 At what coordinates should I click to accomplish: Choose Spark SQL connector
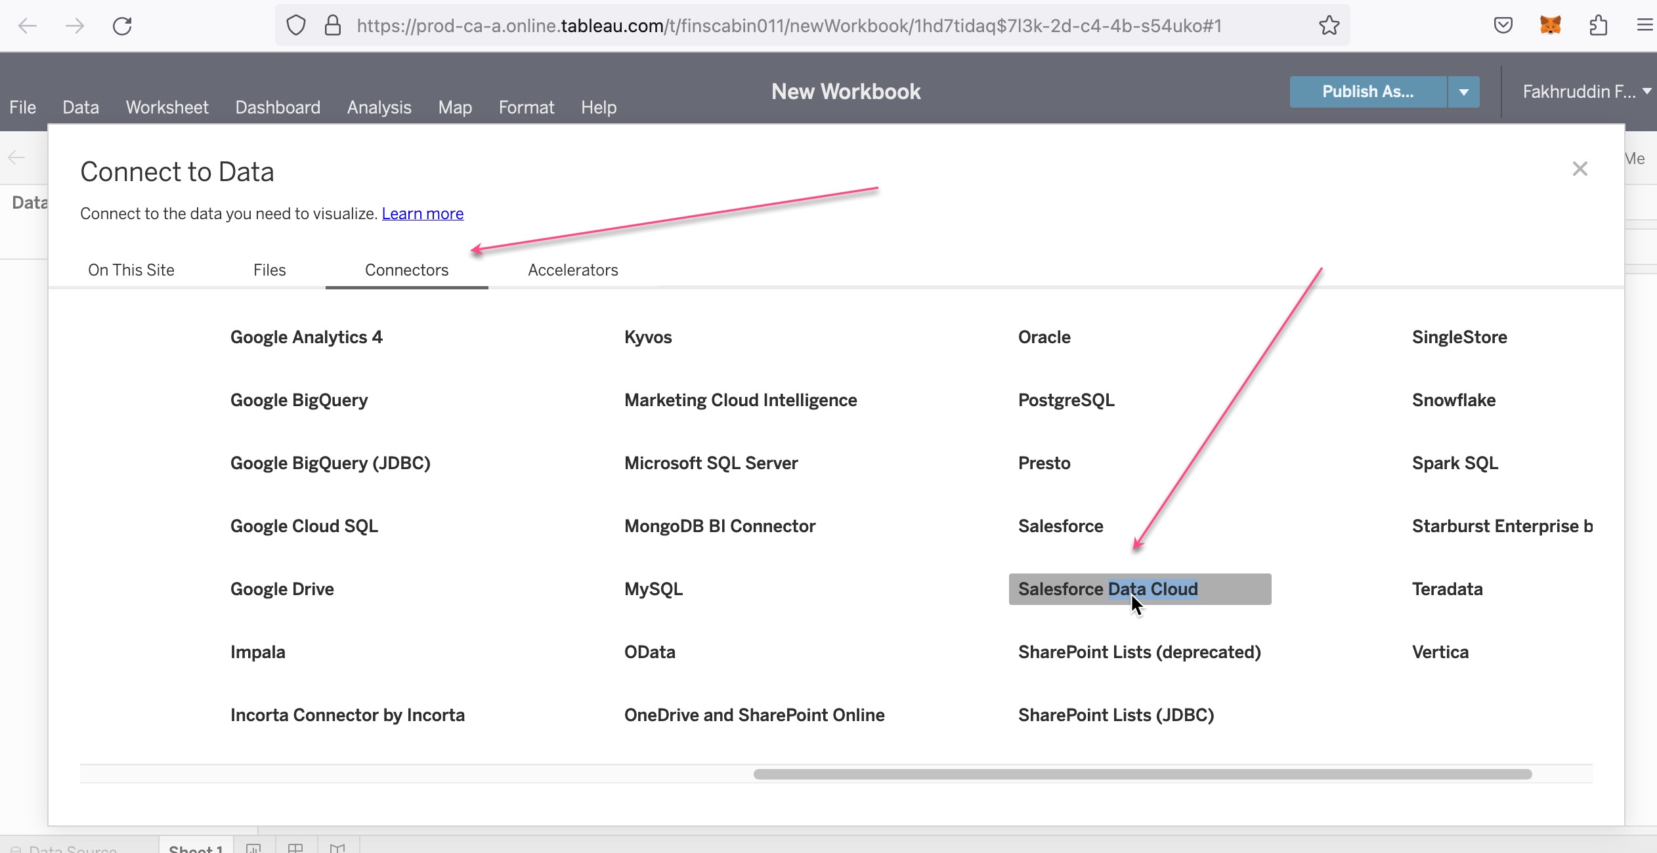[1455, 463]
